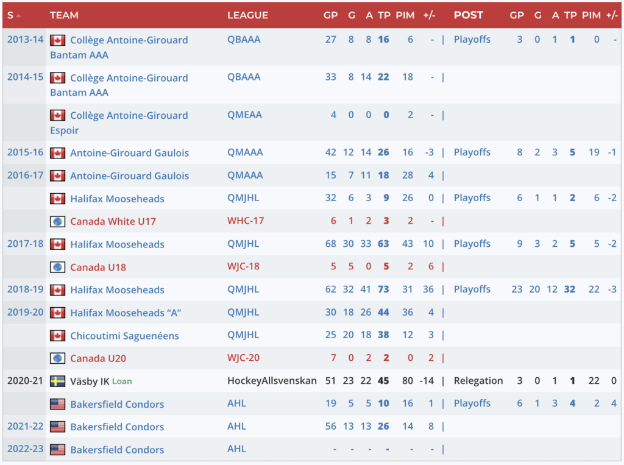Click the Canada flag beside Chicoutimi Saguenéens
The image size is (624, 465).
tap(58, 336)
